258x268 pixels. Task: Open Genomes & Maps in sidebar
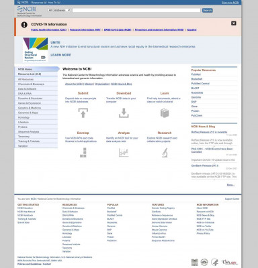tap(36, 113)
